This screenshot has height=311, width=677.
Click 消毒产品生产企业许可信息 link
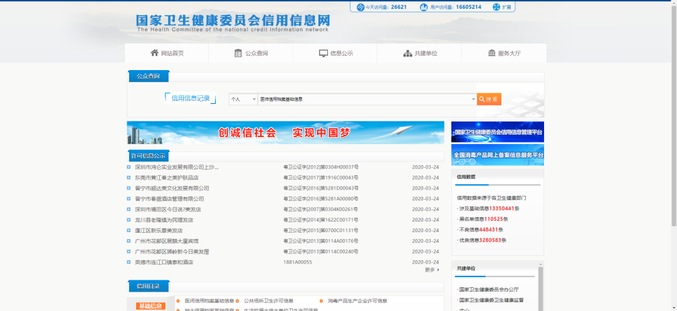pyautogui.click(x=357, y=301)
